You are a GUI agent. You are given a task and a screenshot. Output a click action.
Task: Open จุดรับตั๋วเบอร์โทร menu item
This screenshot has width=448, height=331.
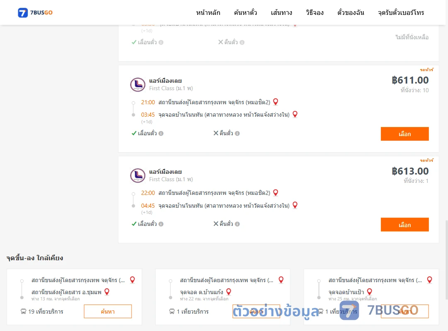click(x=401, y=12)
